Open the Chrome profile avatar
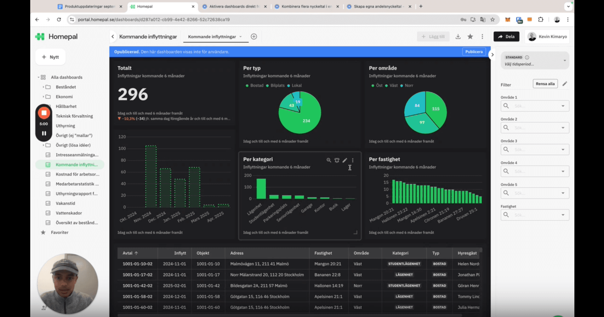 pos(557,20)
